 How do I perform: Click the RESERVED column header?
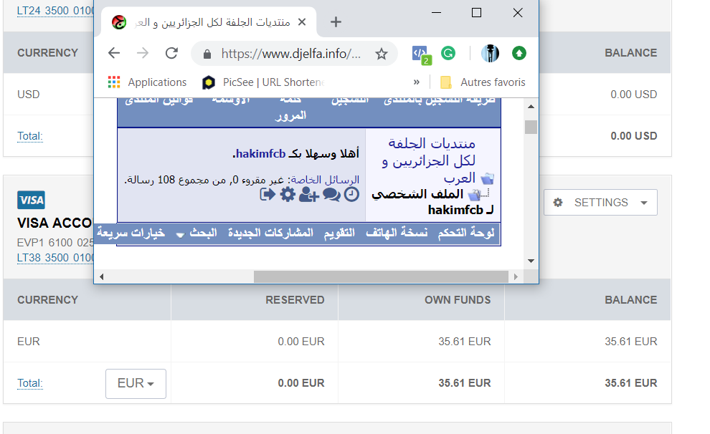[295, 300]
